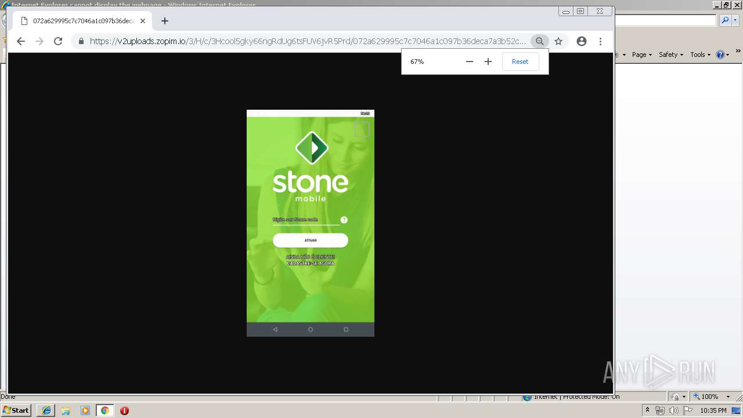
Task: Tap the Android back triangle in the image
Action: click(275, 329)
